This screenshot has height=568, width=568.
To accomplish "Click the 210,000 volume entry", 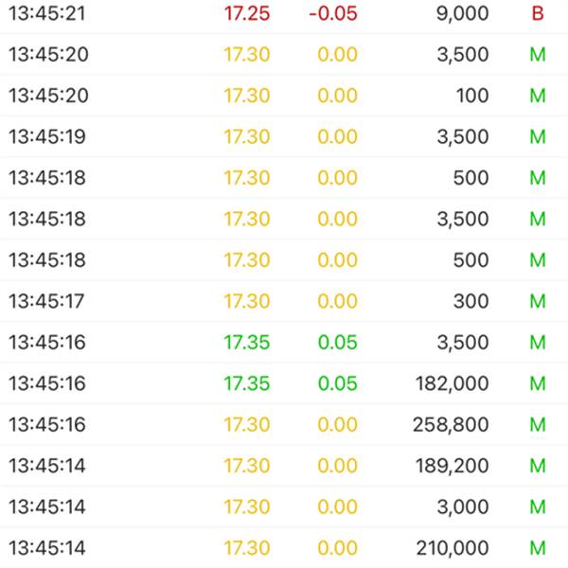I will [452, 548].
